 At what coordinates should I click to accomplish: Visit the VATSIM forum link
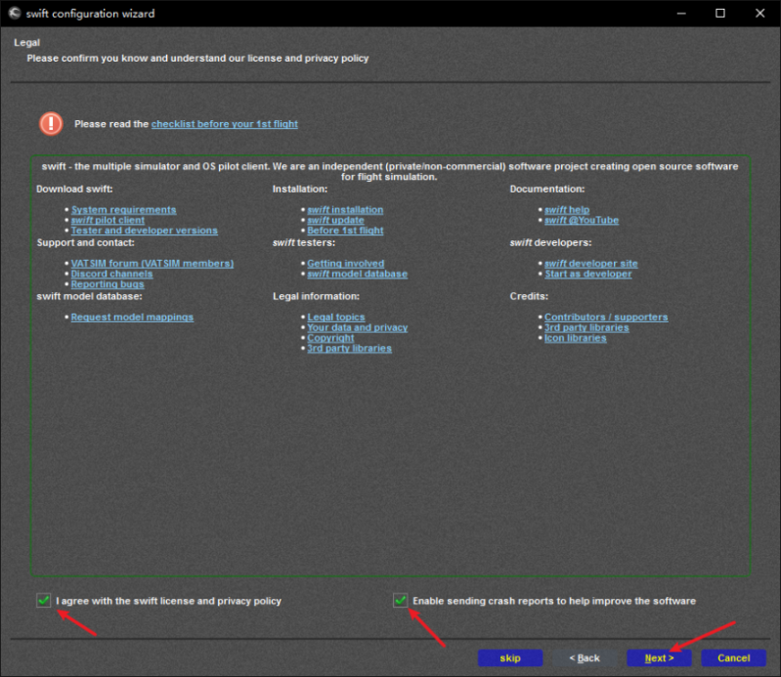[x=152, y=264]
